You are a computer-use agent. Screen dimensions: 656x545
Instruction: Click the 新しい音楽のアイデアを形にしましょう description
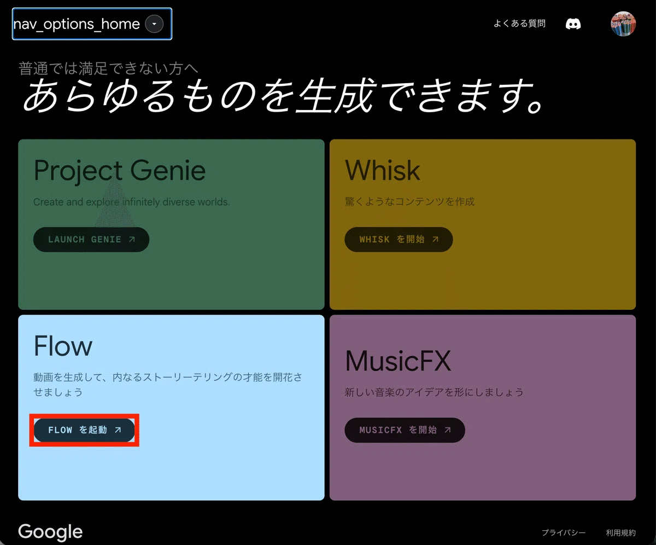[434, 392]
